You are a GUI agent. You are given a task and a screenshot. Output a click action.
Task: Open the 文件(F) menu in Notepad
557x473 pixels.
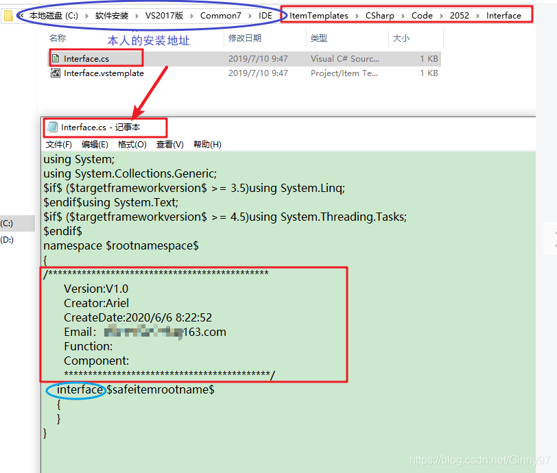(x=59, y=145)
